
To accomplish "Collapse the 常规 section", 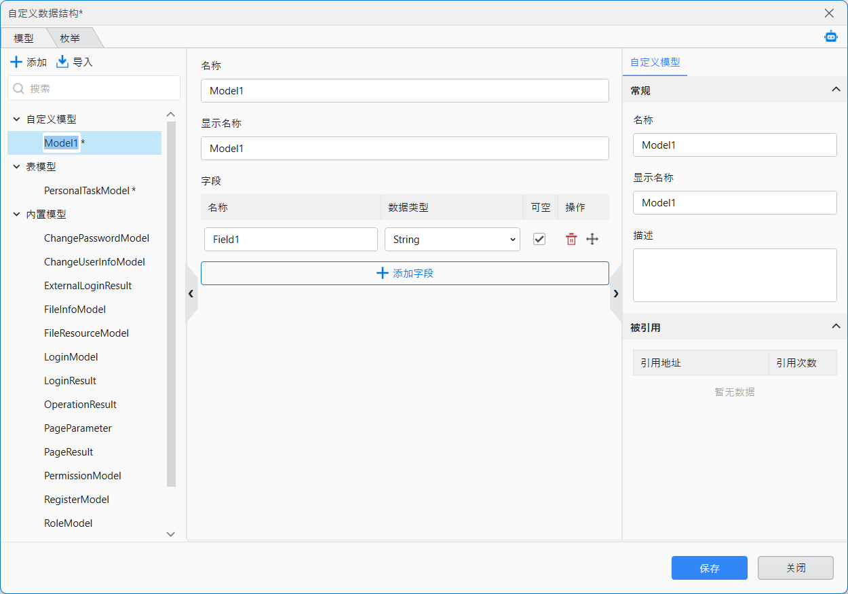I will 836,90.
